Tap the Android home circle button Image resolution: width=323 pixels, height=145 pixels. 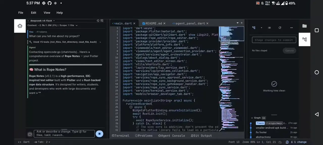pyautogui.click(x=317, y=72)
